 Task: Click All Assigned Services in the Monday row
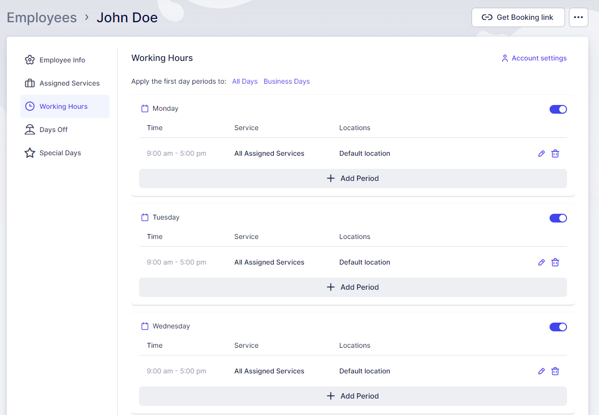[269, 153]
